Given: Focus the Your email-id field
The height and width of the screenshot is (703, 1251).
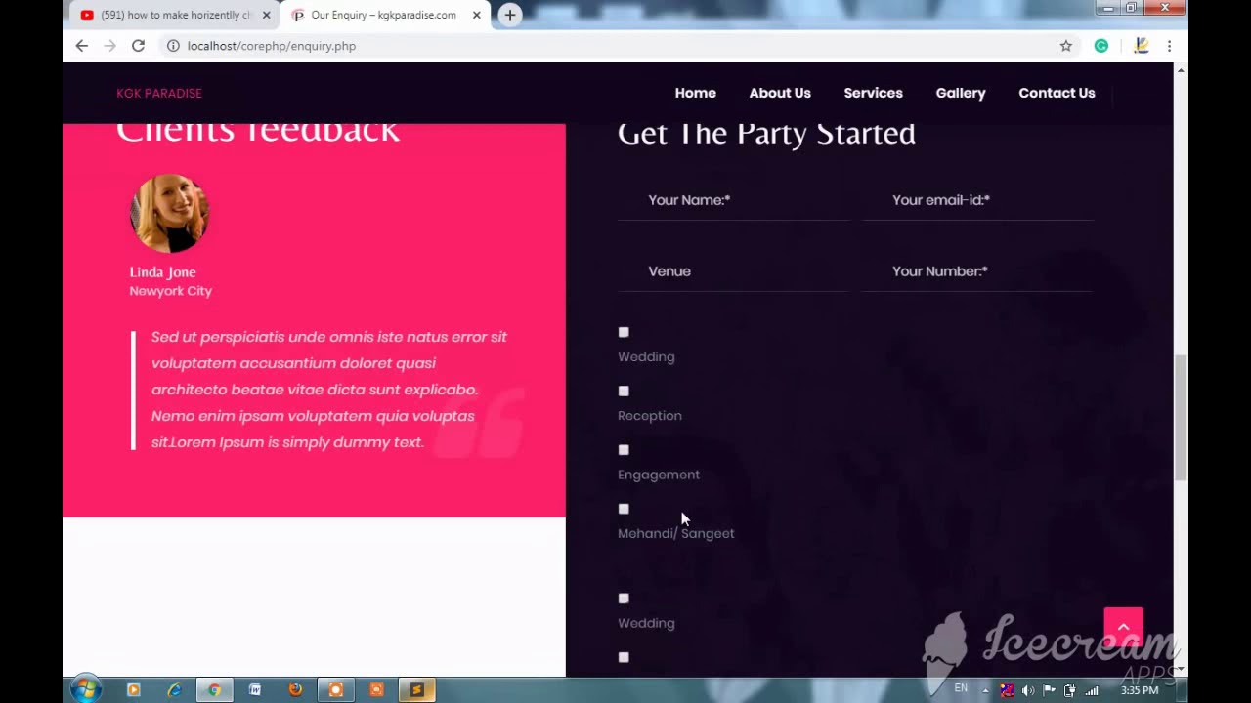Looking at the screenshot, I should 977,200.
